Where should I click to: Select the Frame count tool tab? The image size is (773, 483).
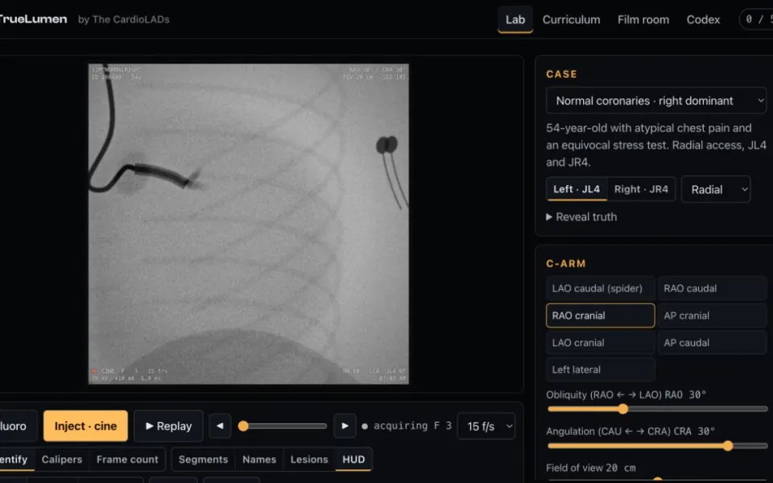127,460
